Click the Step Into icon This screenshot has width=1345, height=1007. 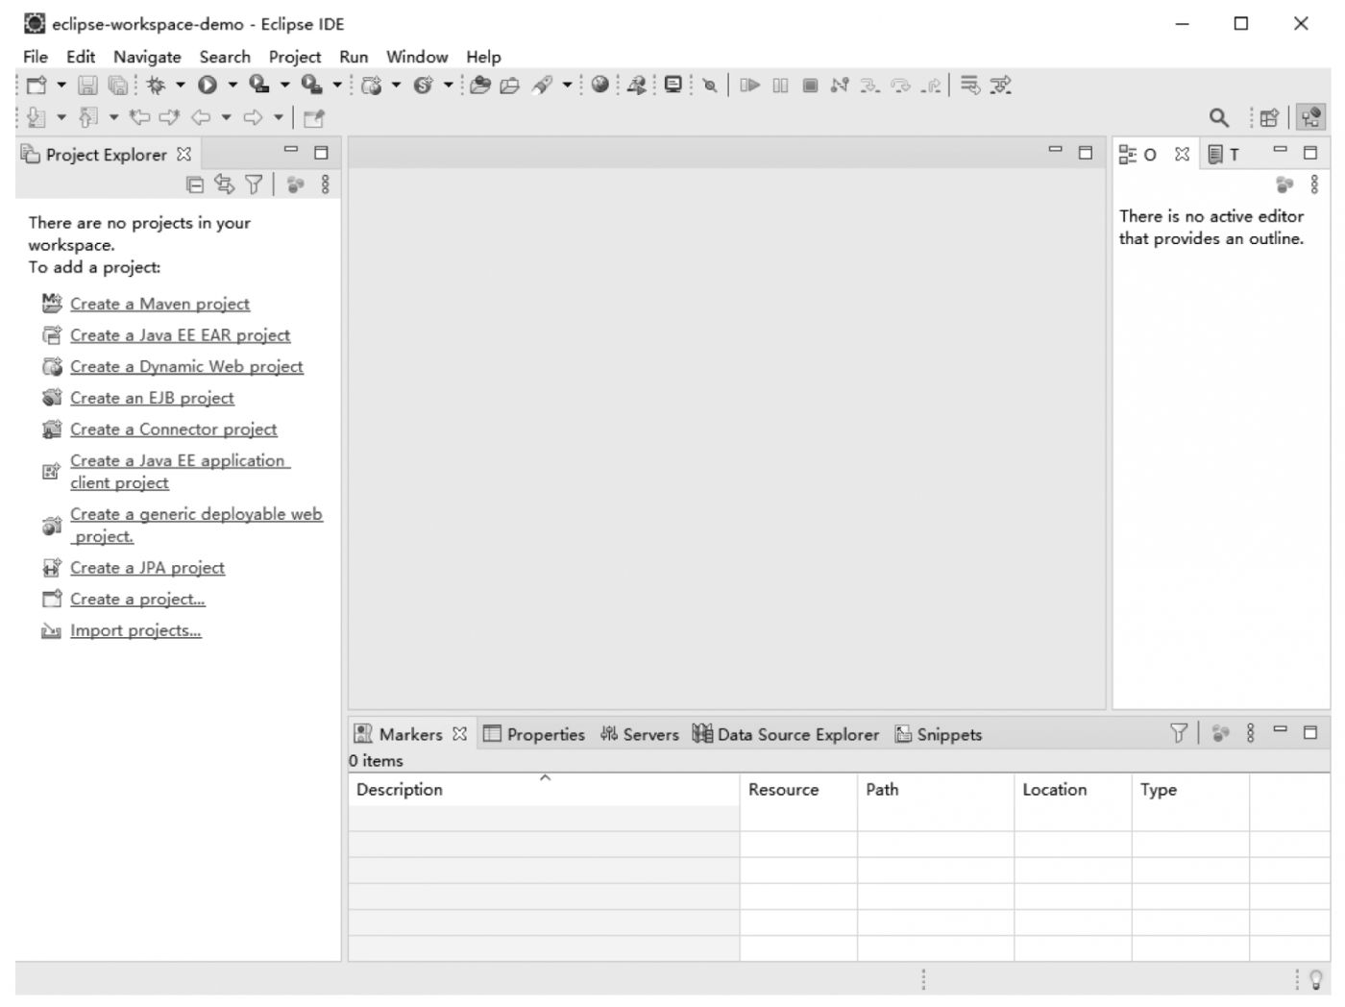869,86
